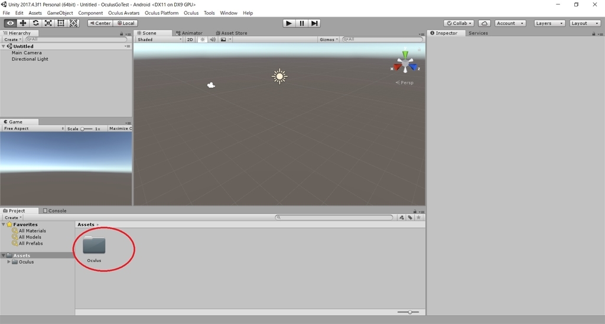Open the Oculus Avatars menu

123,13
